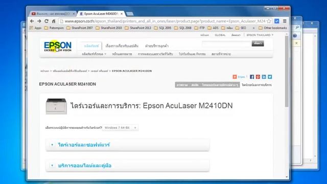Viewport: 327px width, 184px height.
Task: Click the first breadcrumb home link
Action: coord(44,71)
